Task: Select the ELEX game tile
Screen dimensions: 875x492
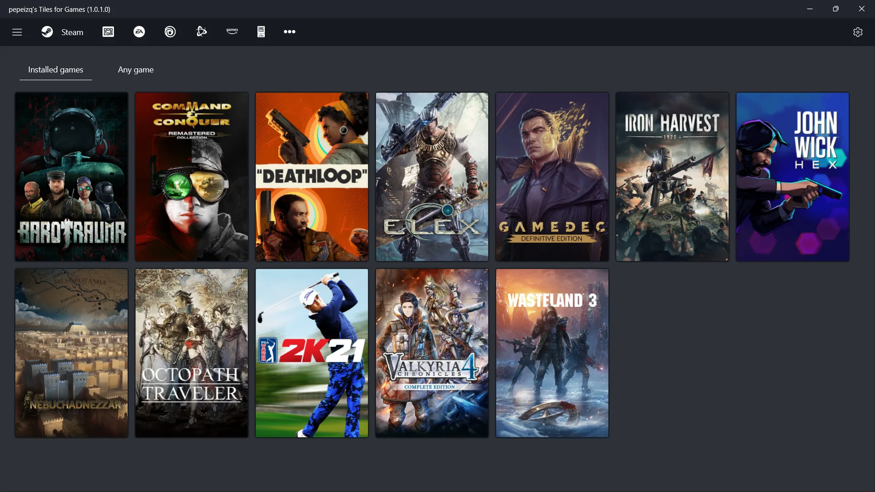Action: point(432,177)
